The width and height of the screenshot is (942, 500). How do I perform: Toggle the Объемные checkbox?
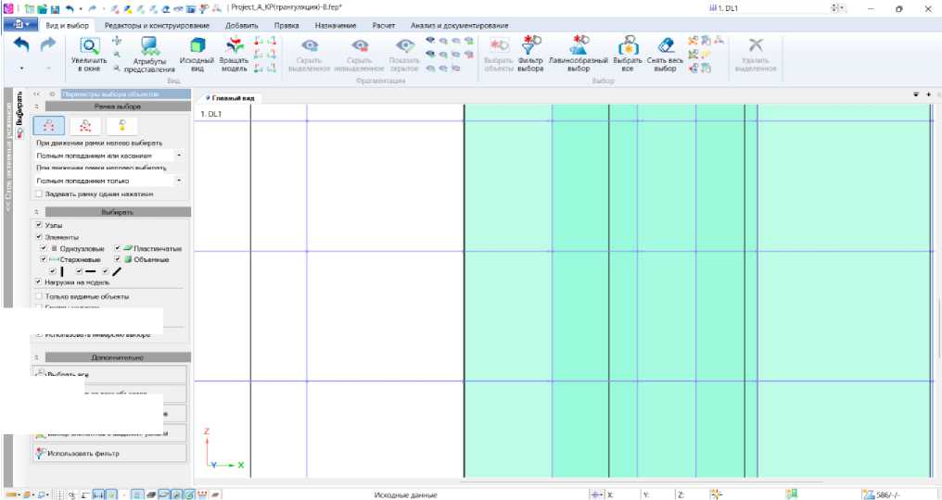[x=118, y=259]
